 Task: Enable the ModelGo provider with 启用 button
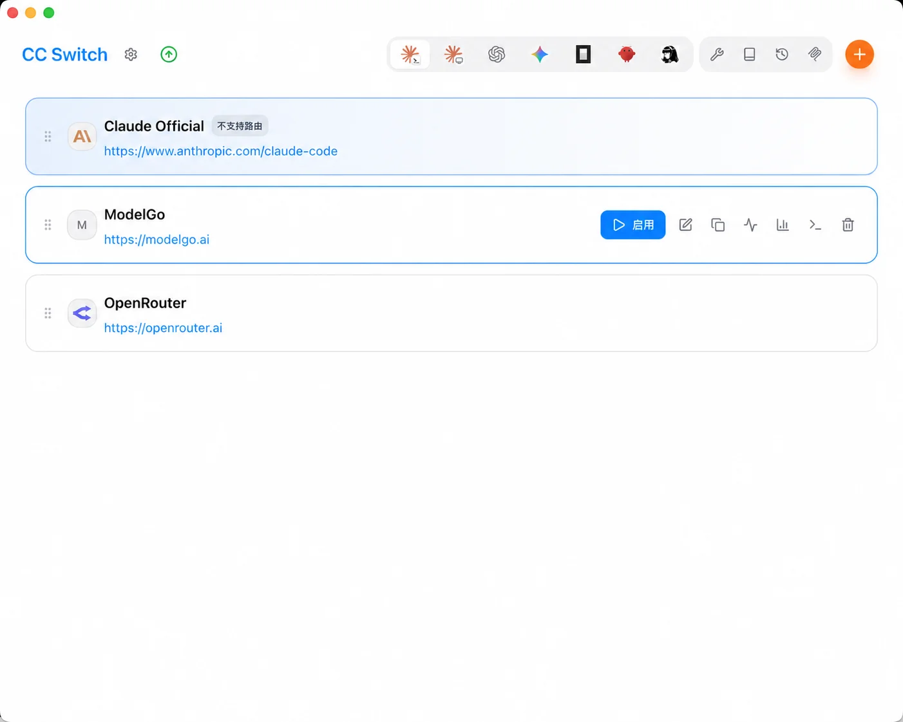(x=632, y=225)
